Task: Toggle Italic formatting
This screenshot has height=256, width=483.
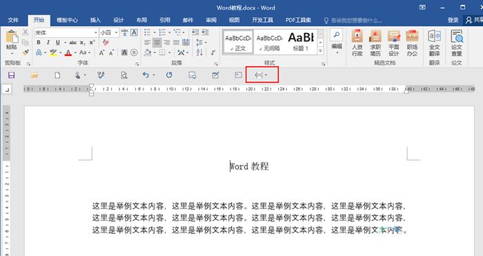Action: (x=48, y=43)
